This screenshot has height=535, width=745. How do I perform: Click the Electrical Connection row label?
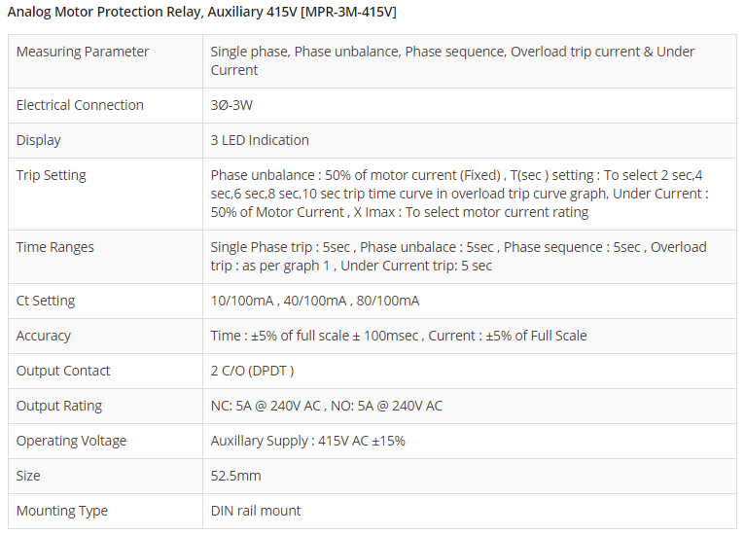[x=80, y=105]
